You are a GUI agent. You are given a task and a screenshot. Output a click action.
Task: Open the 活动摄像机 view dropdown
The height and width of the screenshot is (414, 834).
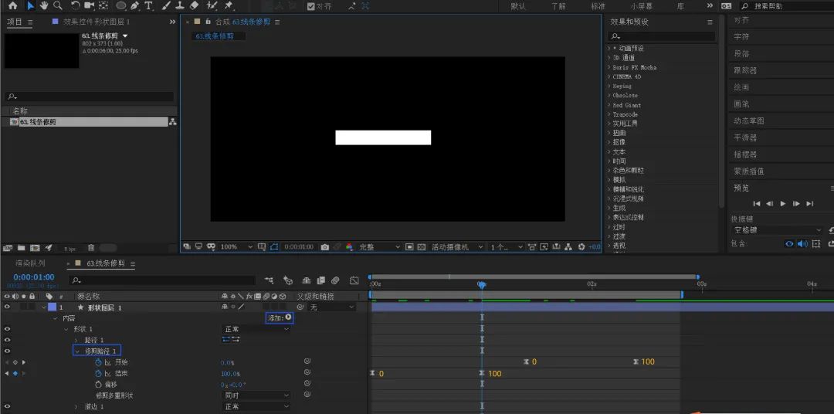pos(457,247)
